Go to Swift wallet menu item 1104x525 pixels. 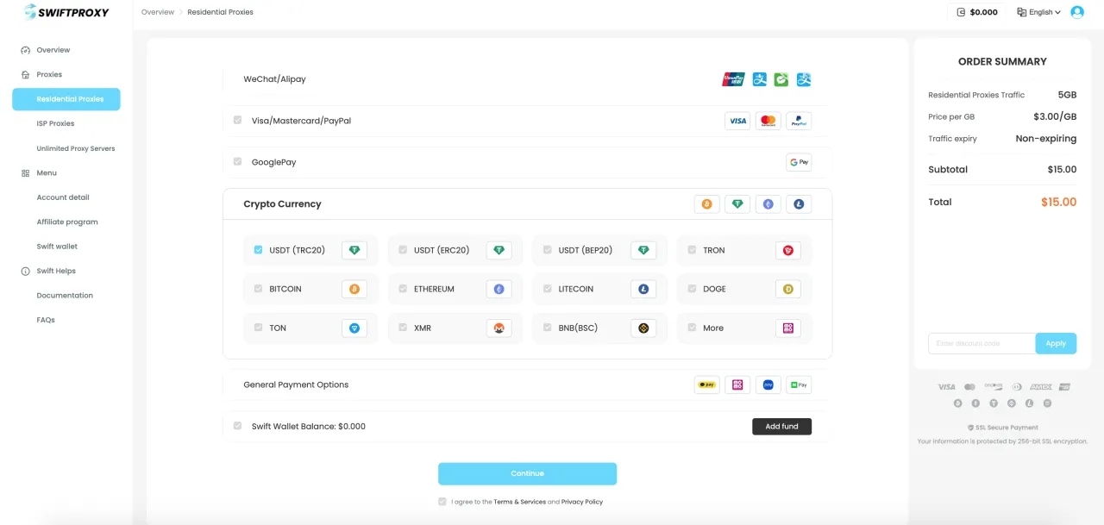coord(57,247)
